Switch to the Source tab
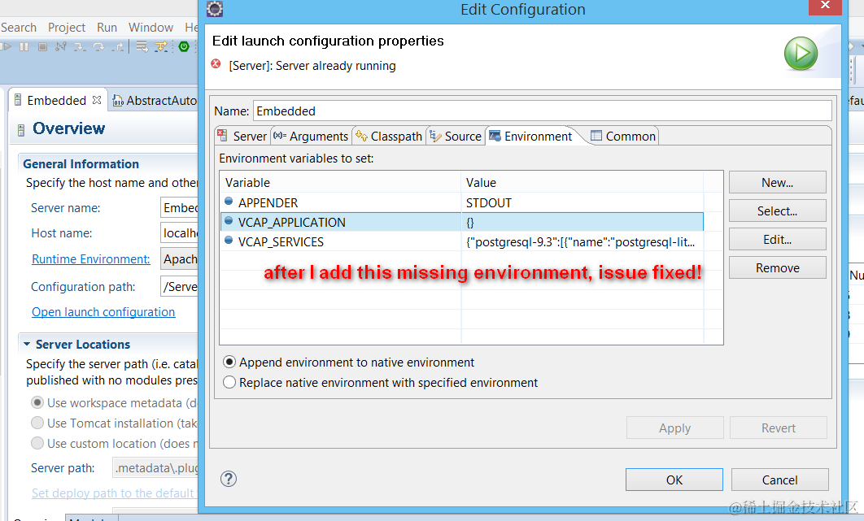Viewport: 864px width, 521px height. click(455, 136)
